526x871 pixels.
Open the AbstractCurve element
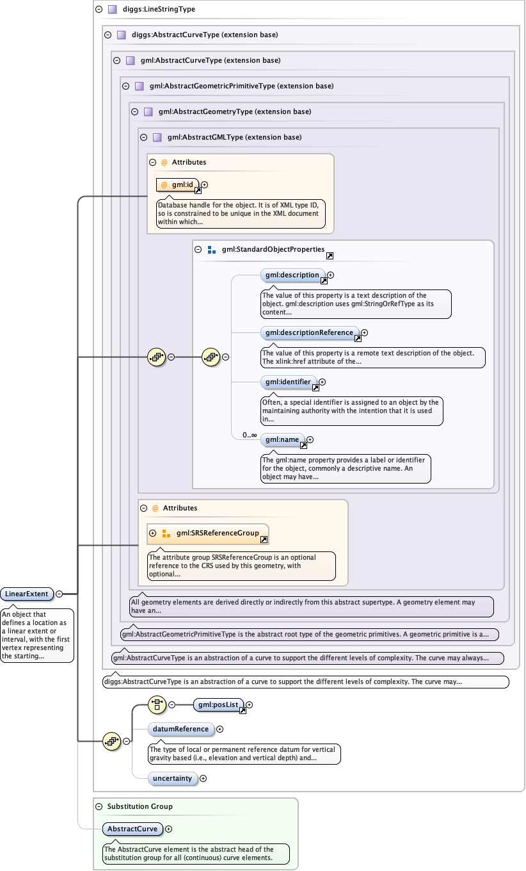tap(132, 829)
